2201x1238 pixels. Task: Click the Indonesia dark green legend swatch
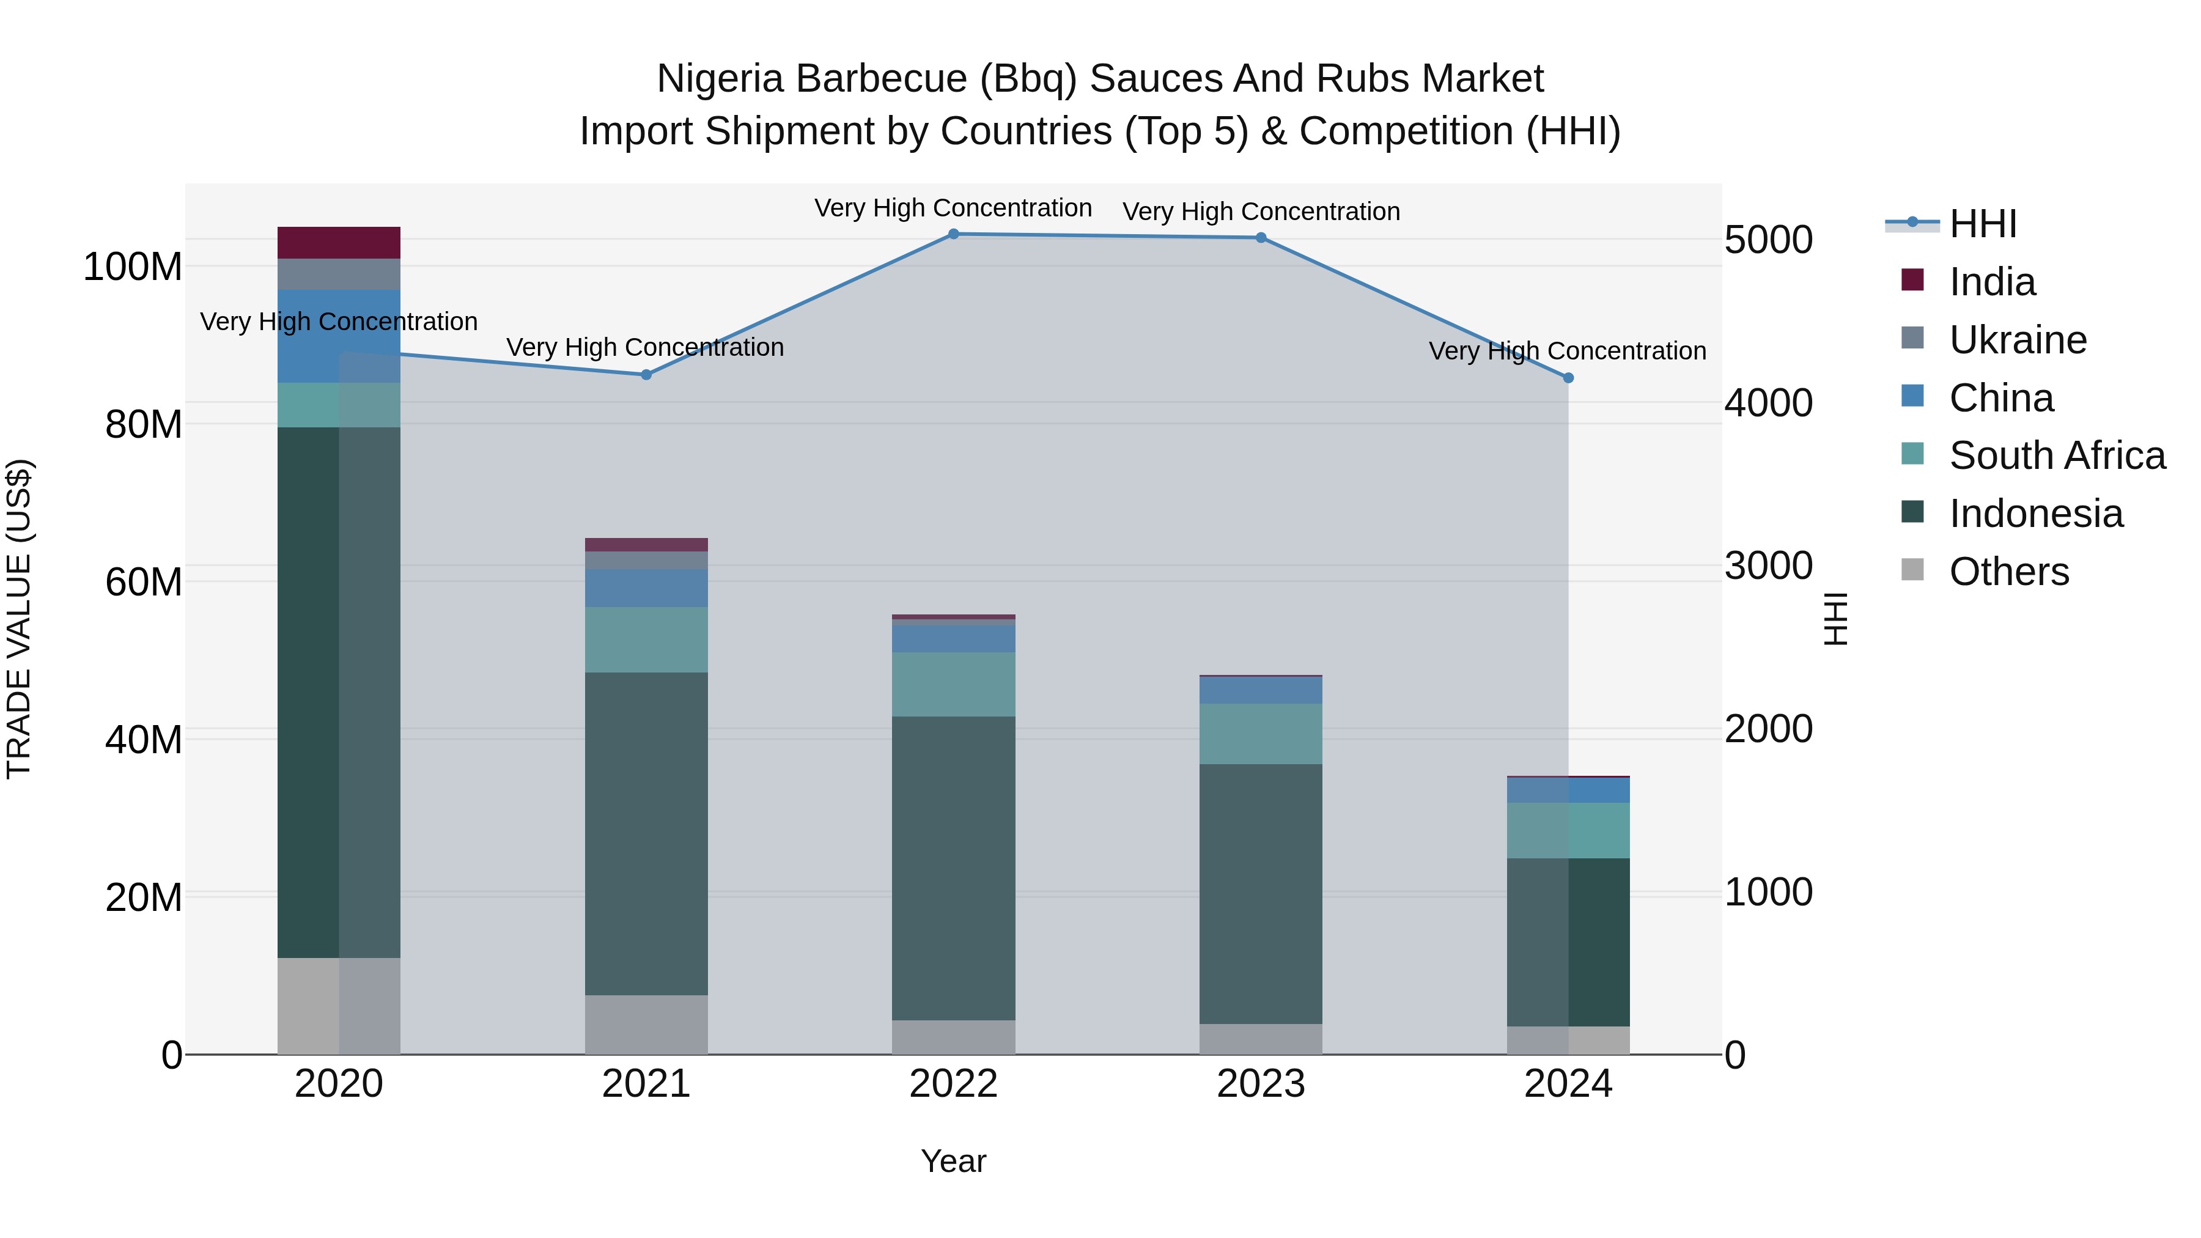click(x=1912, y=512)
